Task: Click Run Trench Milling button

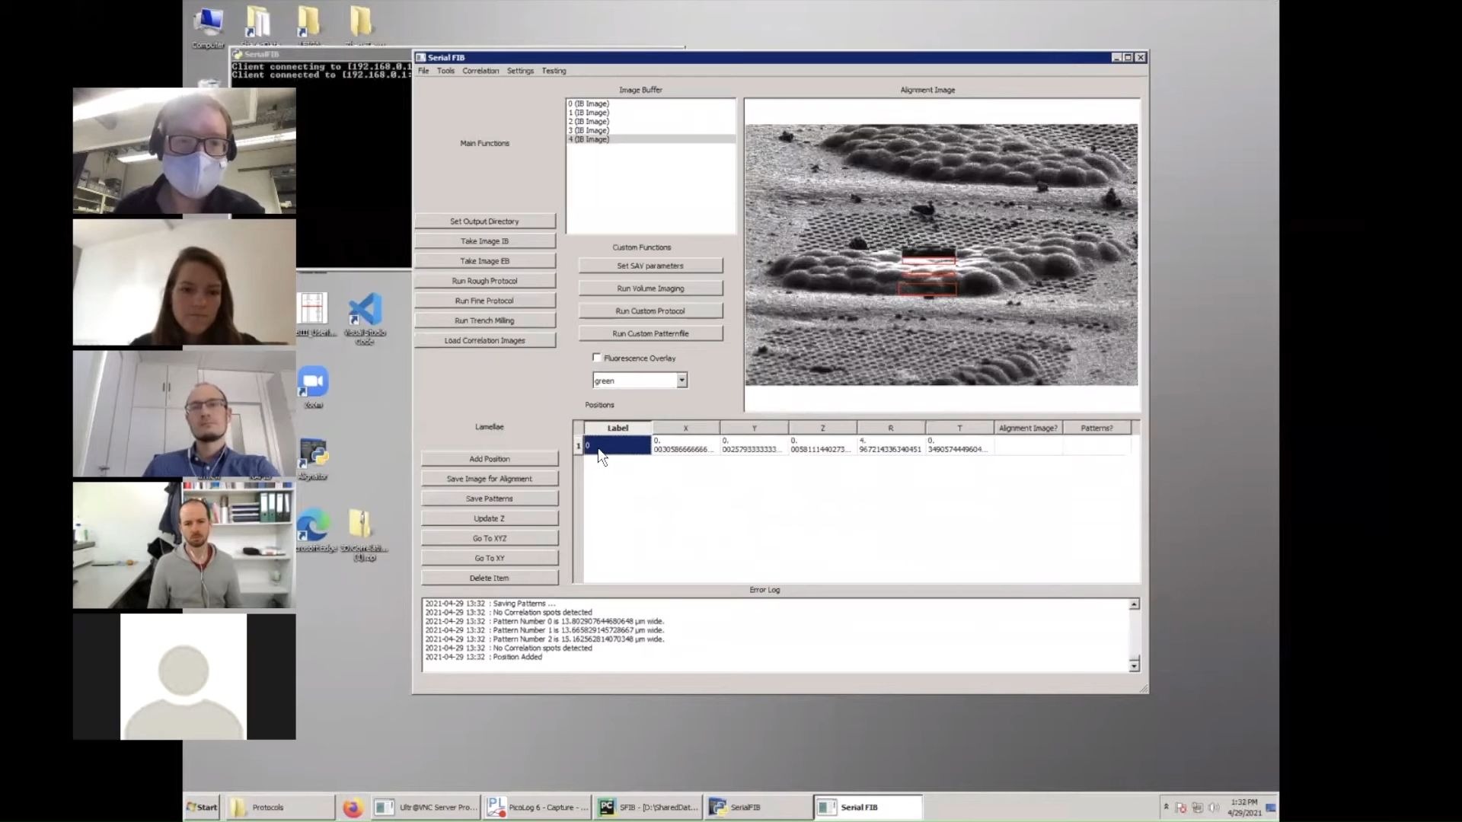Action: pyautogui.click(x=485, y=320)
